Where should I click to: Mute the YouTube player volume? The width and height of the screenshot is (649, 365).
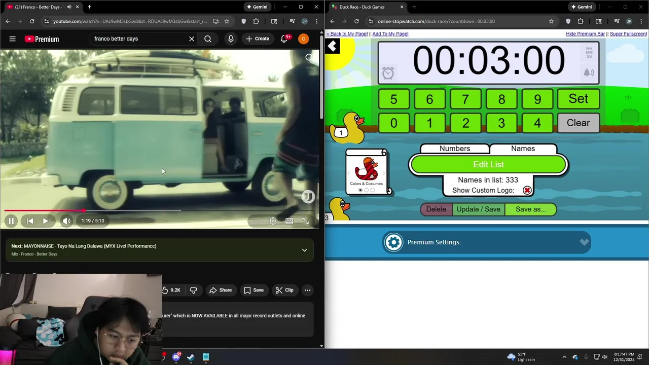[x=66, y=221]
